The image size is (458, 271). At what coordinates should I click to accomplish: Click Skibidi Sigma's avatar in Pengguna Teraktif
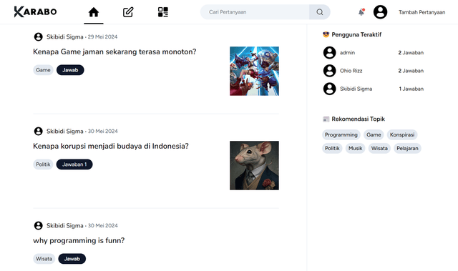[x=329, y=89]
